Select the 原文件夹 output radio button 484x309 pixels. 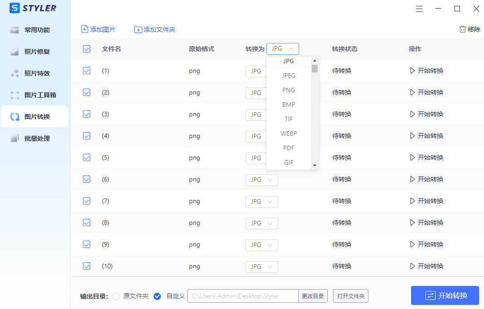click(116, 296)
